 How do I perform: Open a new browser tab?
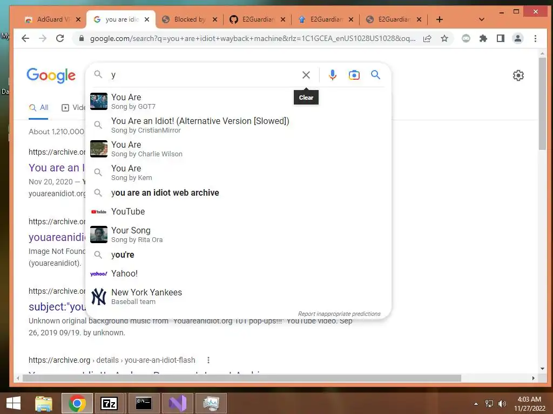[440, 19]
